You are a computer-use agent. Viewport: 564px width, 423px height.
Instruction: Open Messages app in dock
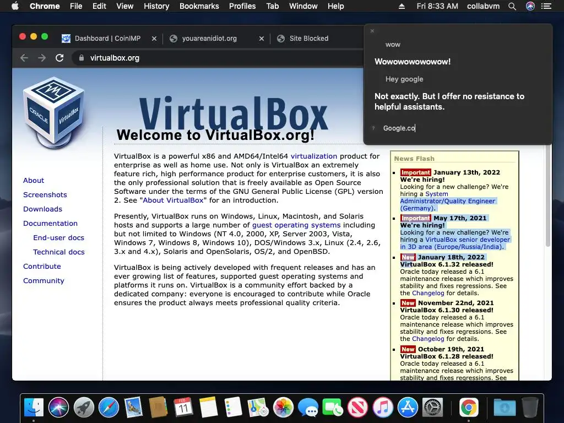(x=308, y=408)
